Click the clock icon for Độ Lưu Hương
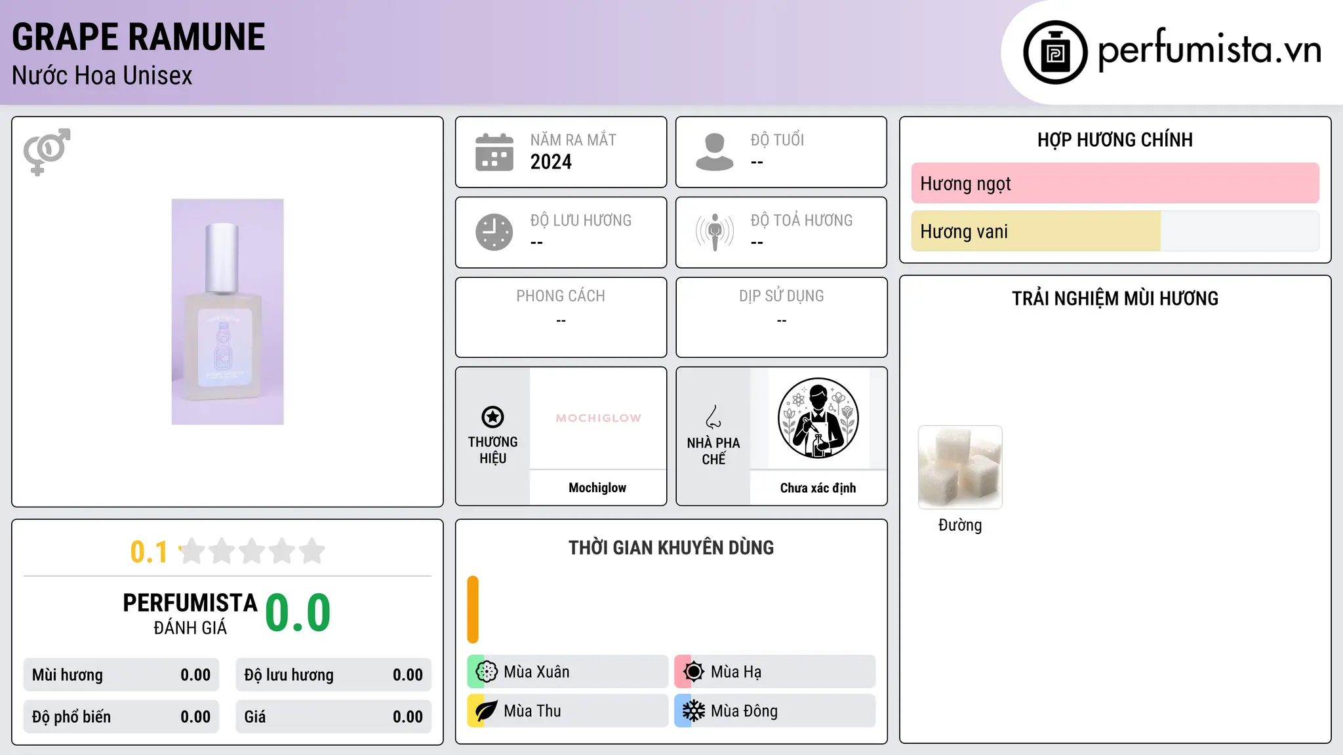This screenshot has height=755, width=1343. 494,232
